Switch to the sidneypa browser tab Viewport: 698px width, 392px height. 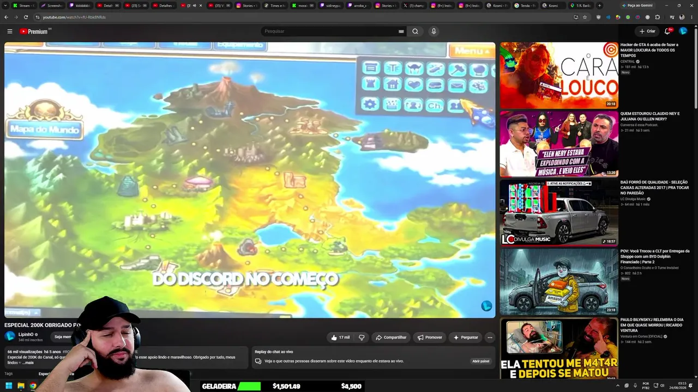(x=332, y=5)
